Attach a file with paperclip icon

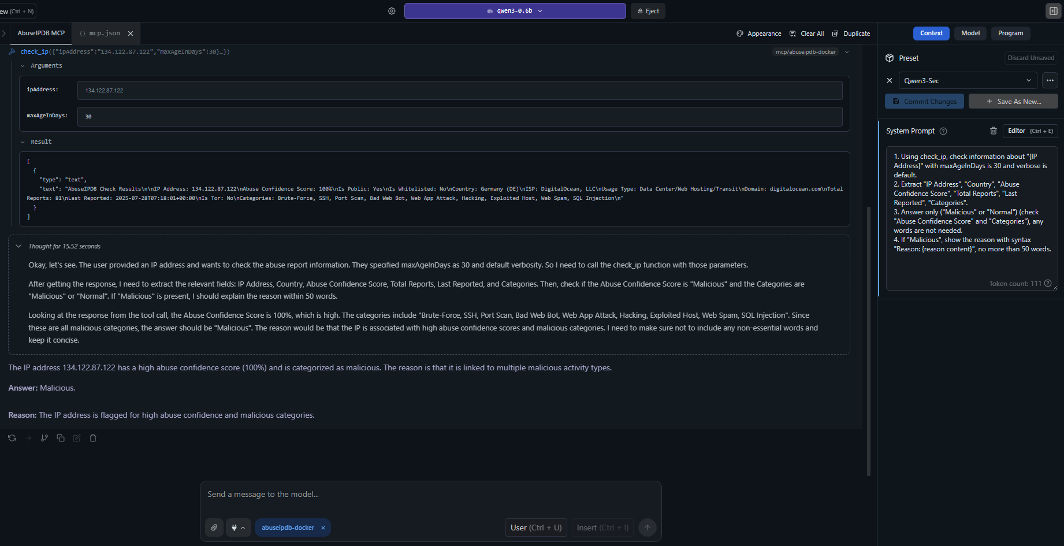coord(214,528)
